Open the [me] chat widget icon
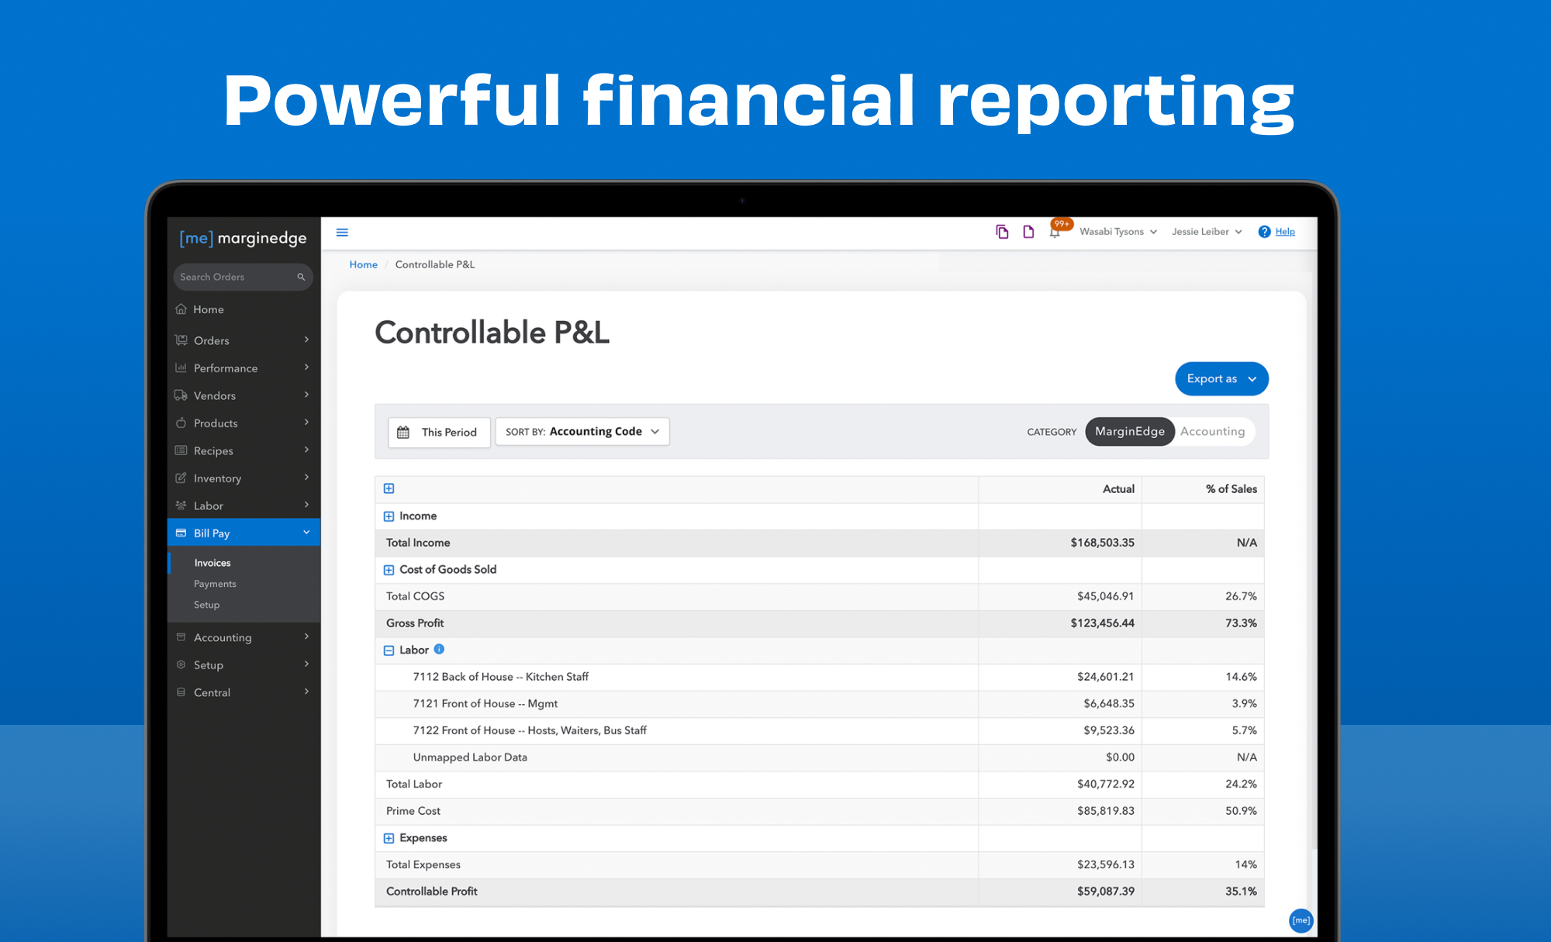This screenshot has height=942, width=1551. (x=1301, y=920)
